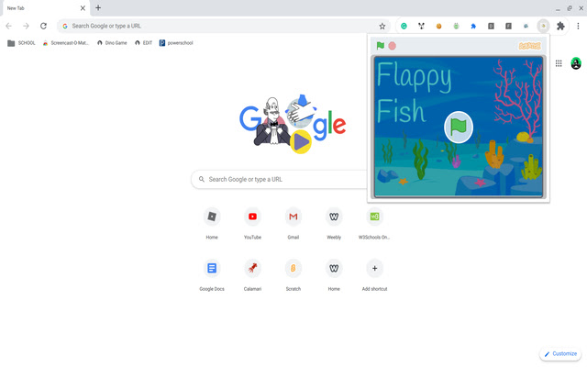This screenshot has height=367, width=587.
Task: Open the Gmail shortcut
Action: pos(293,223)
